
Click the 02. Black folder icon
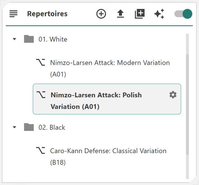pos(29,127)
